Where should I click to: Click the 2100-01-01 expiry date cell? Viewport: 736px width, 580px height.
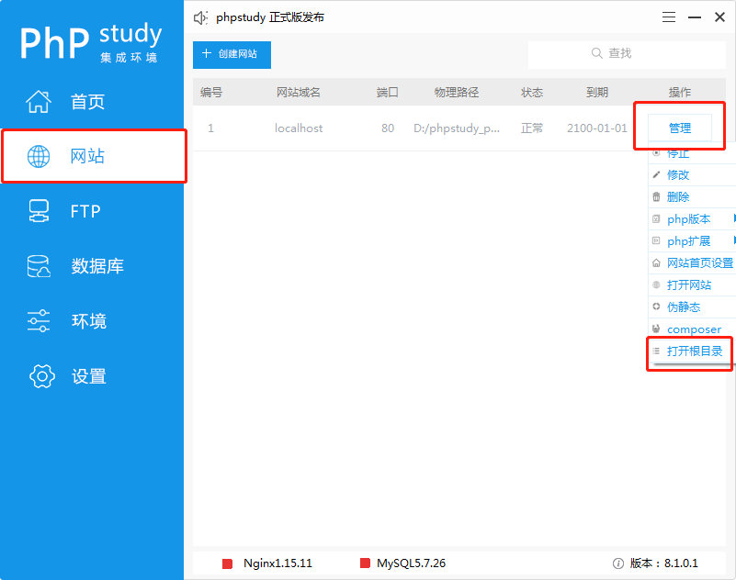[x=597, y=128]
